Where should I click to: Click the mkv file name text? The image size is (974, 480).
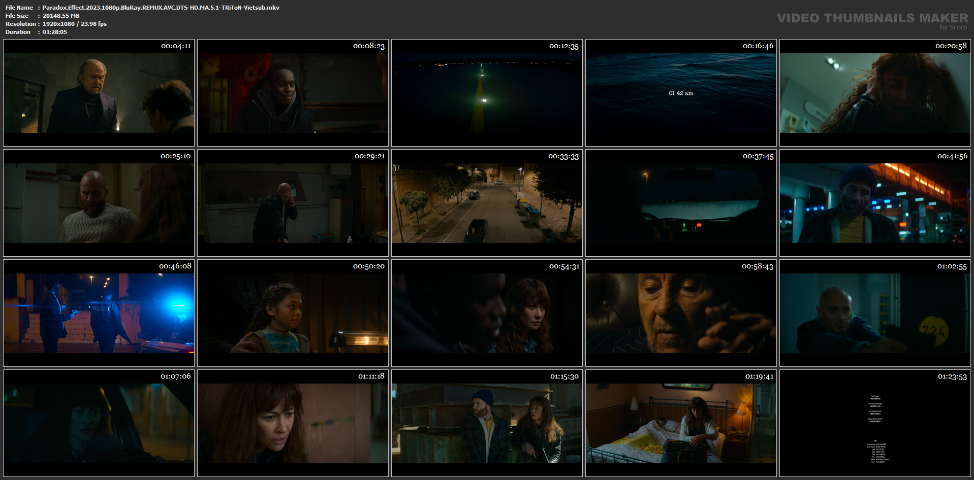(161, 8)
